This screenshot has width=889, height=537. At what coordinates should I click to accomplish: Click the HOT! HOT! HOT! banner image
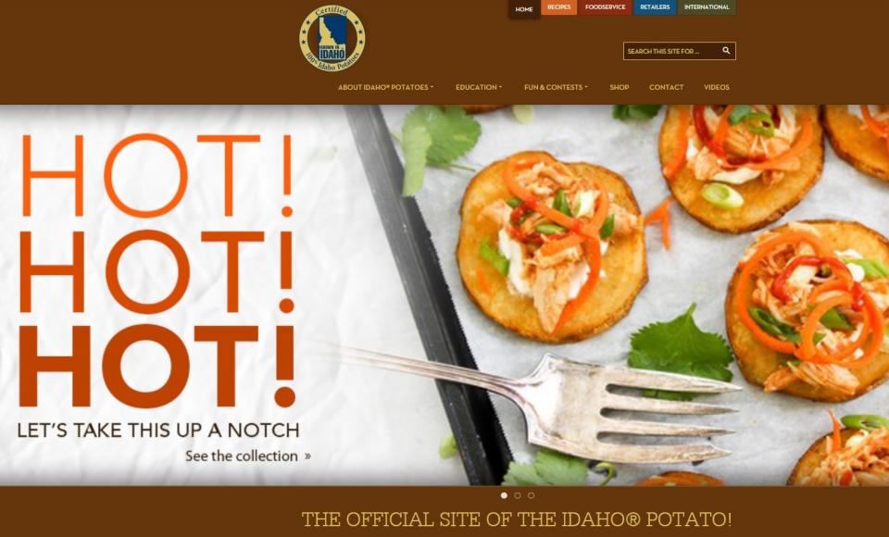tap(444, 294)
